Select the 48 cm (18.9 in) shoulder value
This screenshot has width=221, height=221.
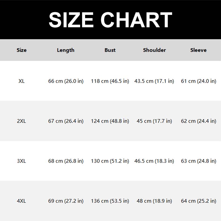(154, 201)
